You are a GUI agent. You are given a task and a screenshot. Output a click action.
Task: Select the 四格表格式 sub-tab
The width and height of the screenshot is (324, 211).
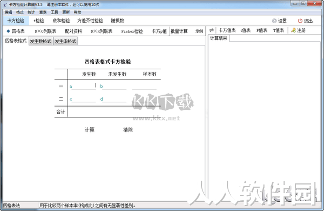pos(16,41)
